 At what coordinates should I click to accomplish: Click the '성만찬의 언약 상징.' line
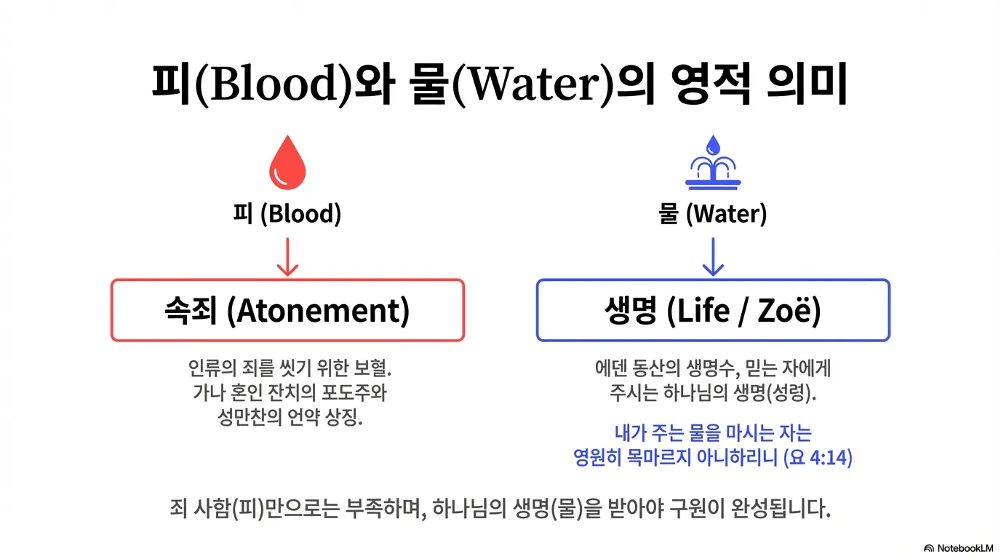tap(290, 419)
